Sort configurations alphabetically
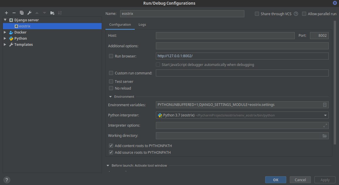Image resolution: width=339 pixels, height=185 pixels. click(x=60, y=13)
